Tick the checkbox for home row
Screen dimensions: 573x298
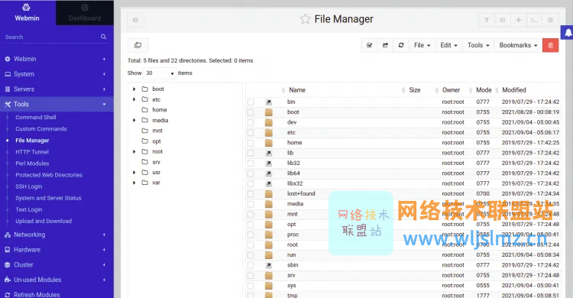click(x=251, y=143)
